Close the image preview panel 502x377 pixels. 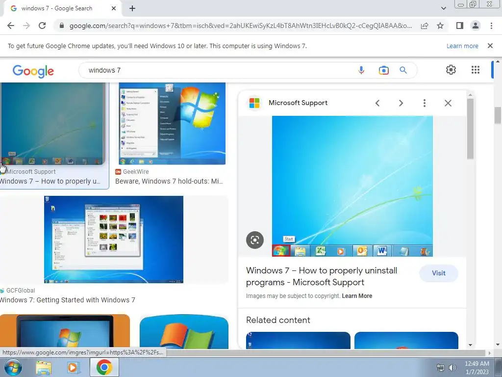click(448, 103)
